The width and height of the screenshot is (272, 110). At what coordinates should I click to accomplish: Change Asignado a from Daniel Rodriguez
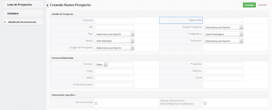[x=223, y=34]
